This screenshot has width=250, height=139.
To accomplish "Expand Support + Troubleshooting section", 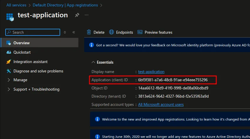I will pos(9,89).
